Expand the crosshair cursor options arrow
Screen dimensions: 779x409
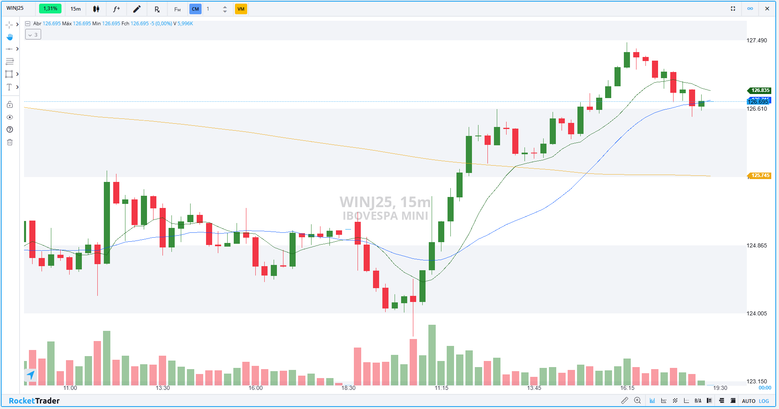[x=17, y=24]
